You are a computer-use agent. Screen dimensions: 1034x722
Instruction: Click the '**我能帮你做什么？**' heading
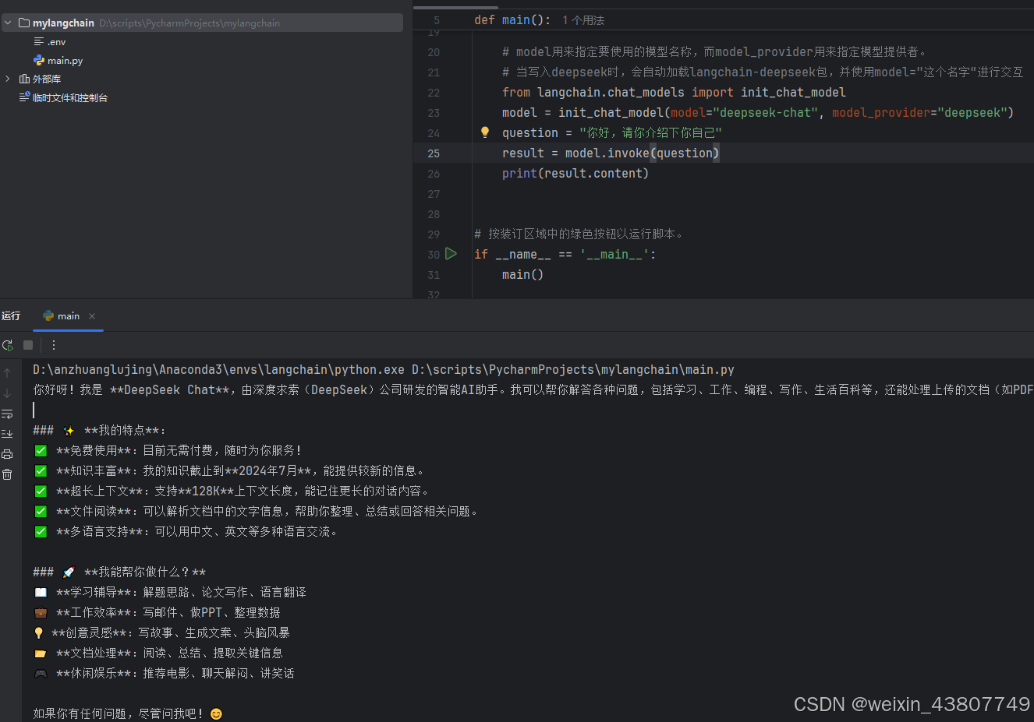tap(119, 572)
